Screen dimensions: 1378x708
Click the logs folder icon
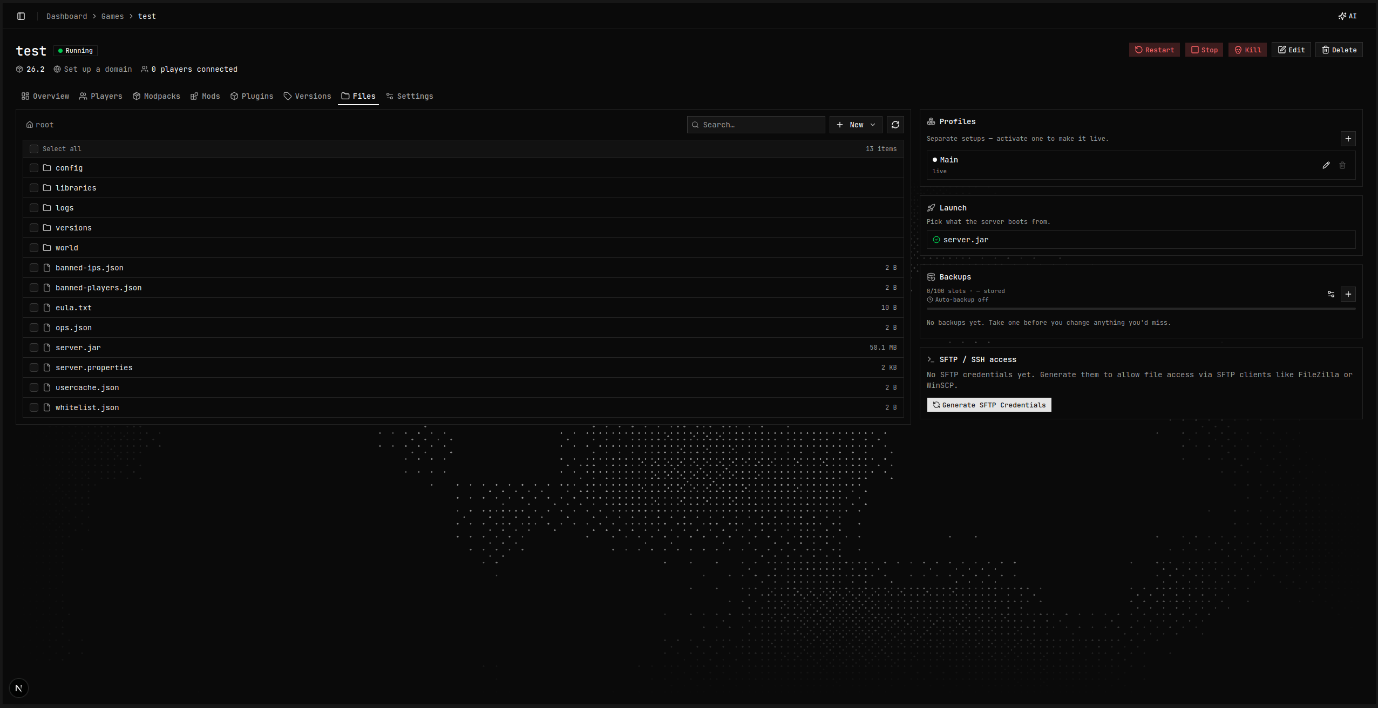tap(47, 208)
